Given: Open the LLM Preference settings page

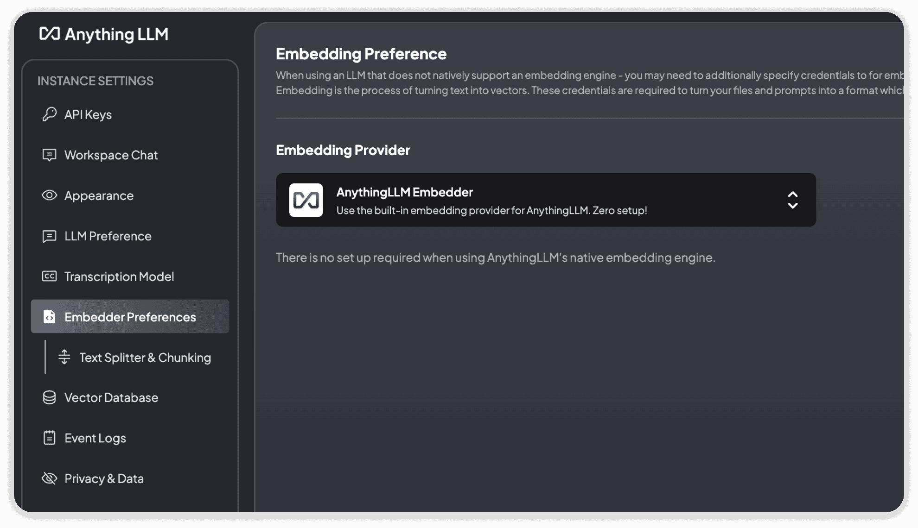Looking at the screenshot, I should coord(108,236).
